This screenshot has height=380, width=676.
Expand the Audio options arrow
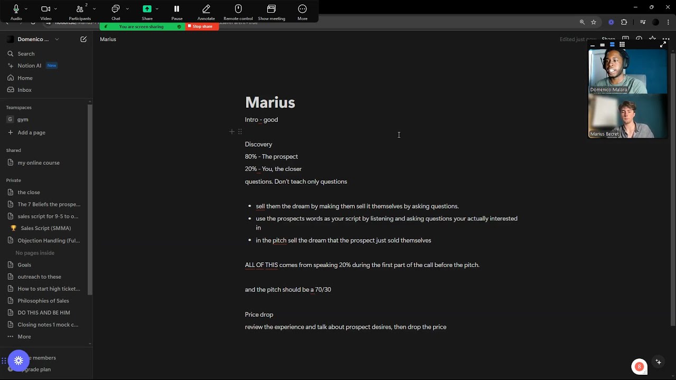click(x=26, y=9)
